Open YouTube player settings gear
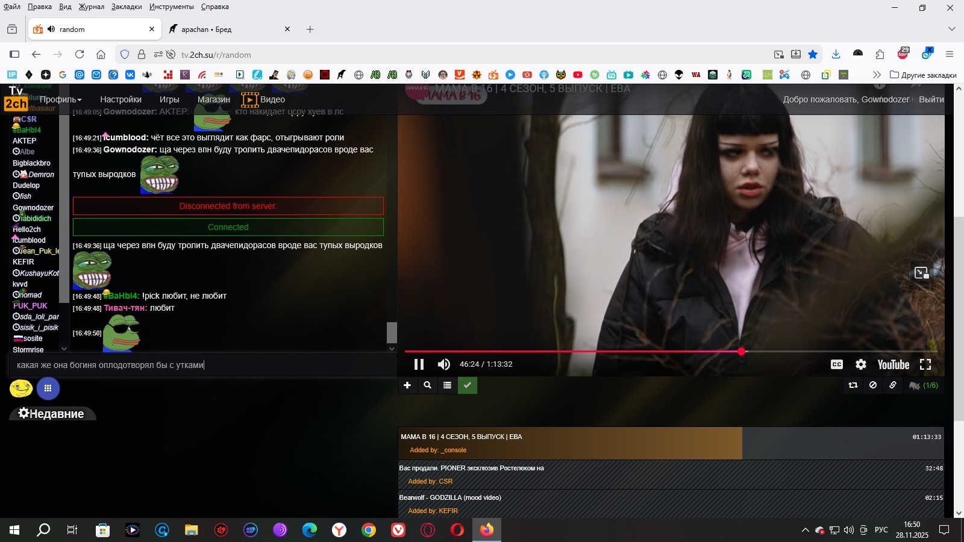This screenshot has width=964, height=542. (x=861, y=364)
